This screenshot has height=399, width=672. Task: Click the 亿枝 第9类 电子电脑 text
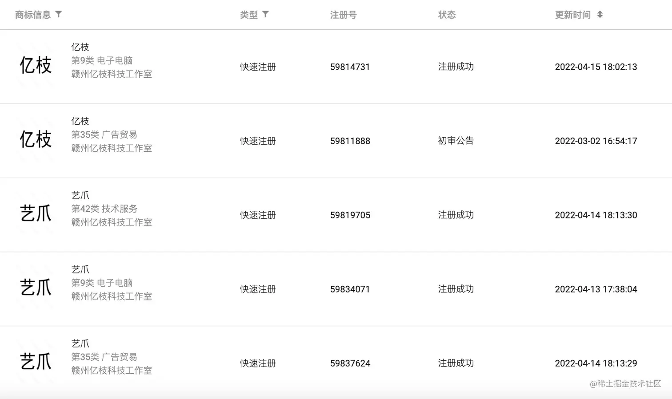(102, 60)
